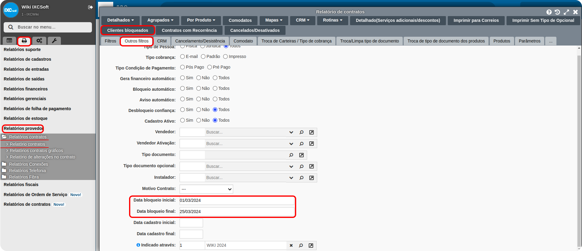Click Data bloqueio inicial date field
582x251 pixels.
(x=237, y=200)
